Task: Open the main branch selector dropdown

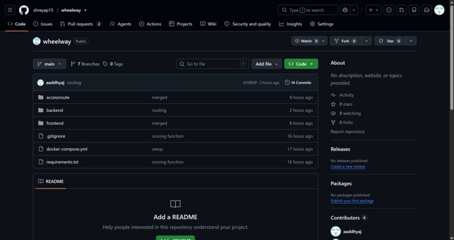Action: [x=50, y=64]
